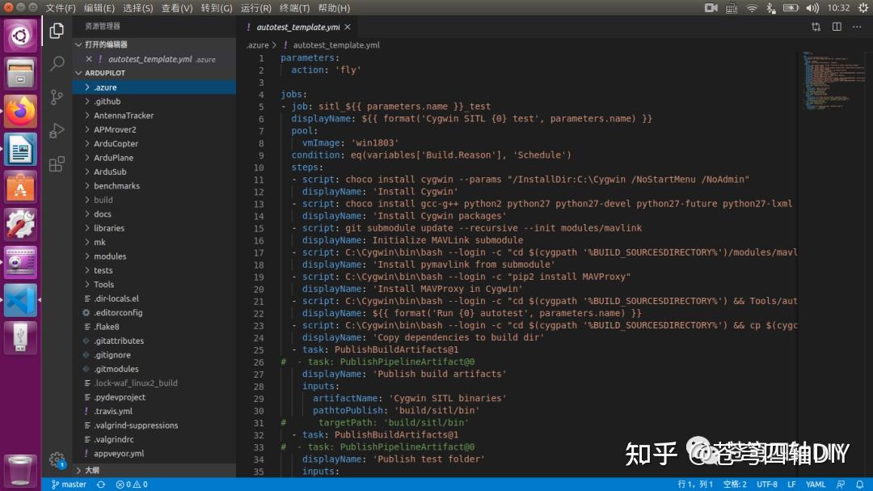Change file encoding UTF-8
Viewport: 873px width, 491px height.
pyautogui.click(x=766, y=485)
